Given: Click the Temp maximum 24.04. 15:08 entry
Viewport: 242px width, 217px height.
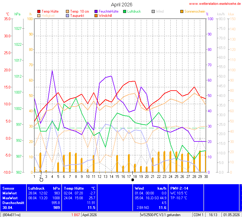Looking at the screenshot, I should 79,198.
